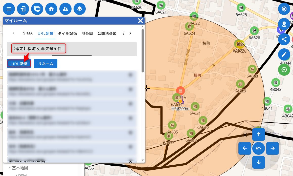Pan the map up with arrow

259,134
